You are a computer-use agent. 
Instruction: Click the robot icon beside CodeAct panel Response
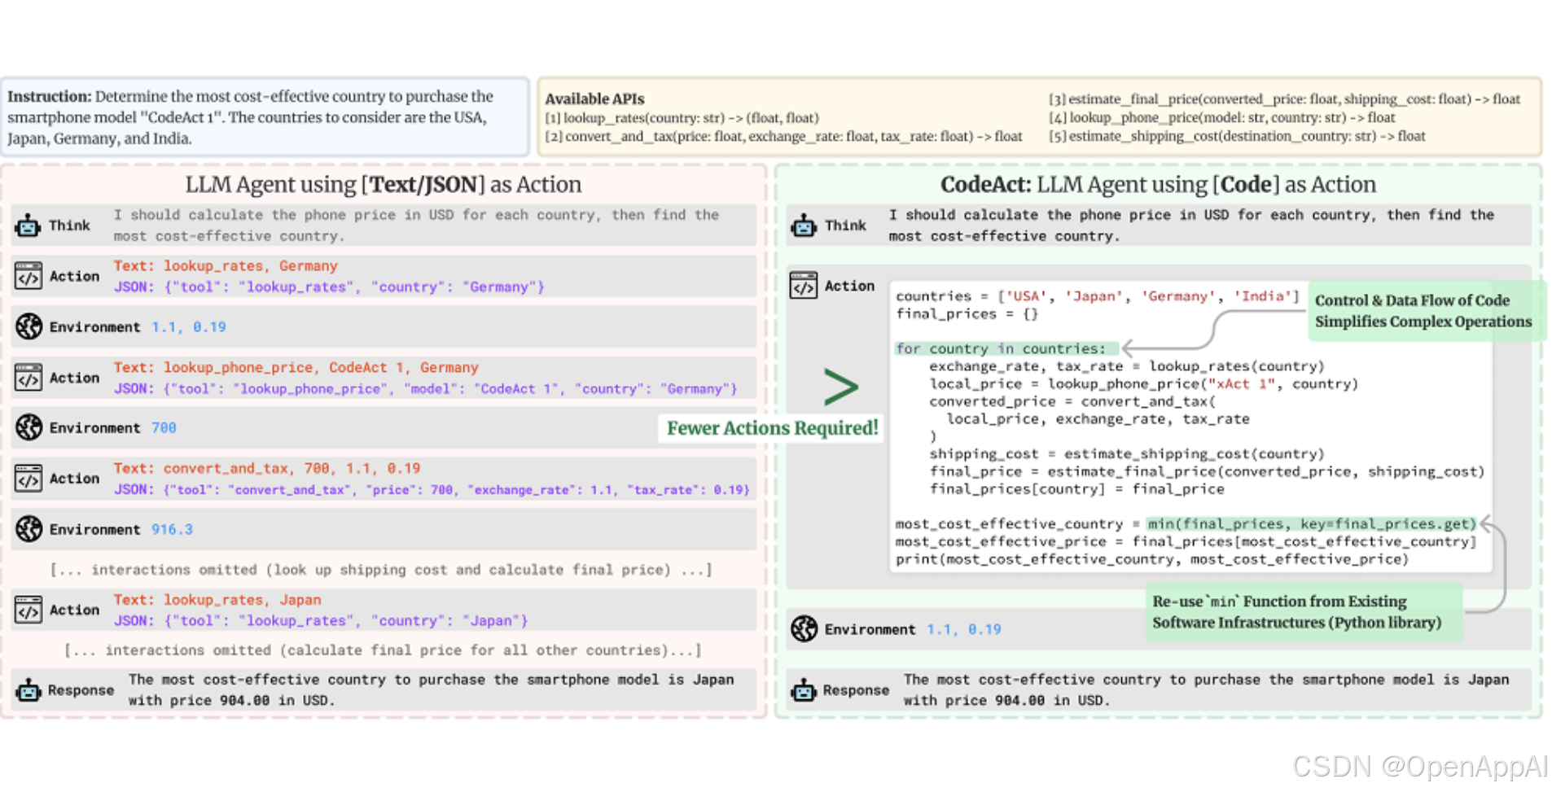[x=804, y=690]
